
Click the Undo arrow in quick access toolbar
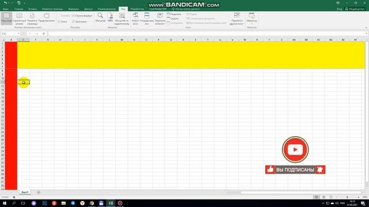5,3
